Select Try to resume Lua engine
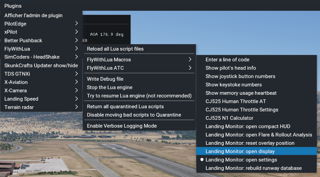Image resolution: width=320 pixels, height=177 pixels. point(139,96)
